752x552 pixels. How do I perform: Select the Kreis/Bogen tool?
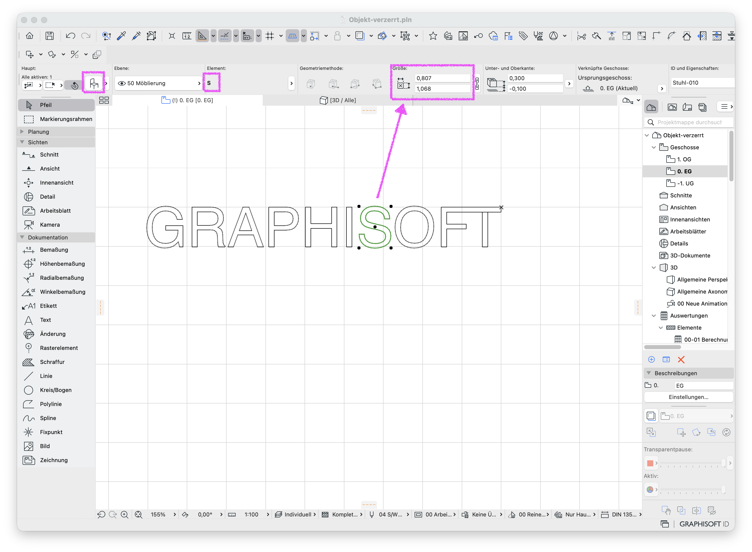[56, 390]
